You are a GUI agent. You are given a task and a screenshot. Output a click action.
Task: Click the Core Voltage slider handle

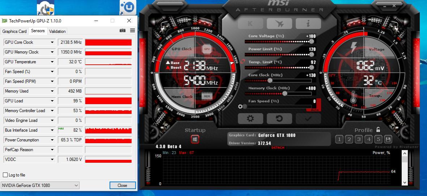(311, 41)
